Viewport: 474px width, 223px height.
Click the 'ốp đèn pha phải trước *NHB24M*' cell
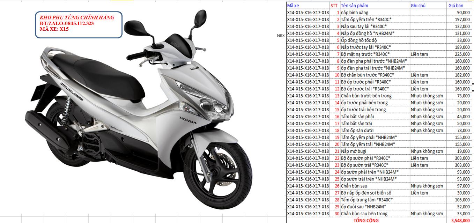click(375, 61)
